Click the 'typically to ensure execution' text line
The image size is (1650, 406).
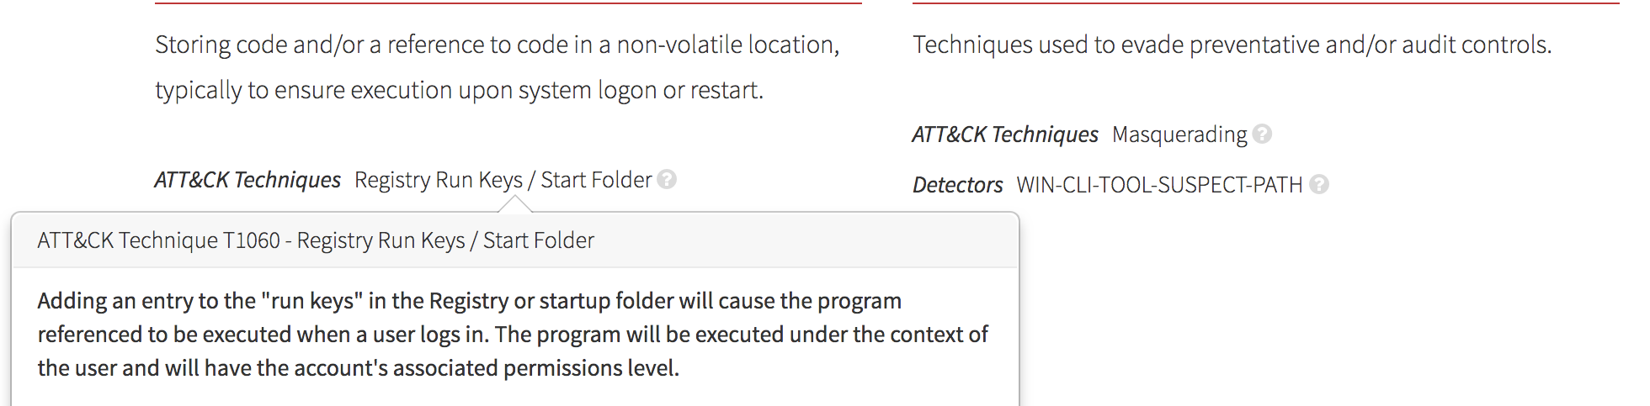click(x=459, y=90)
